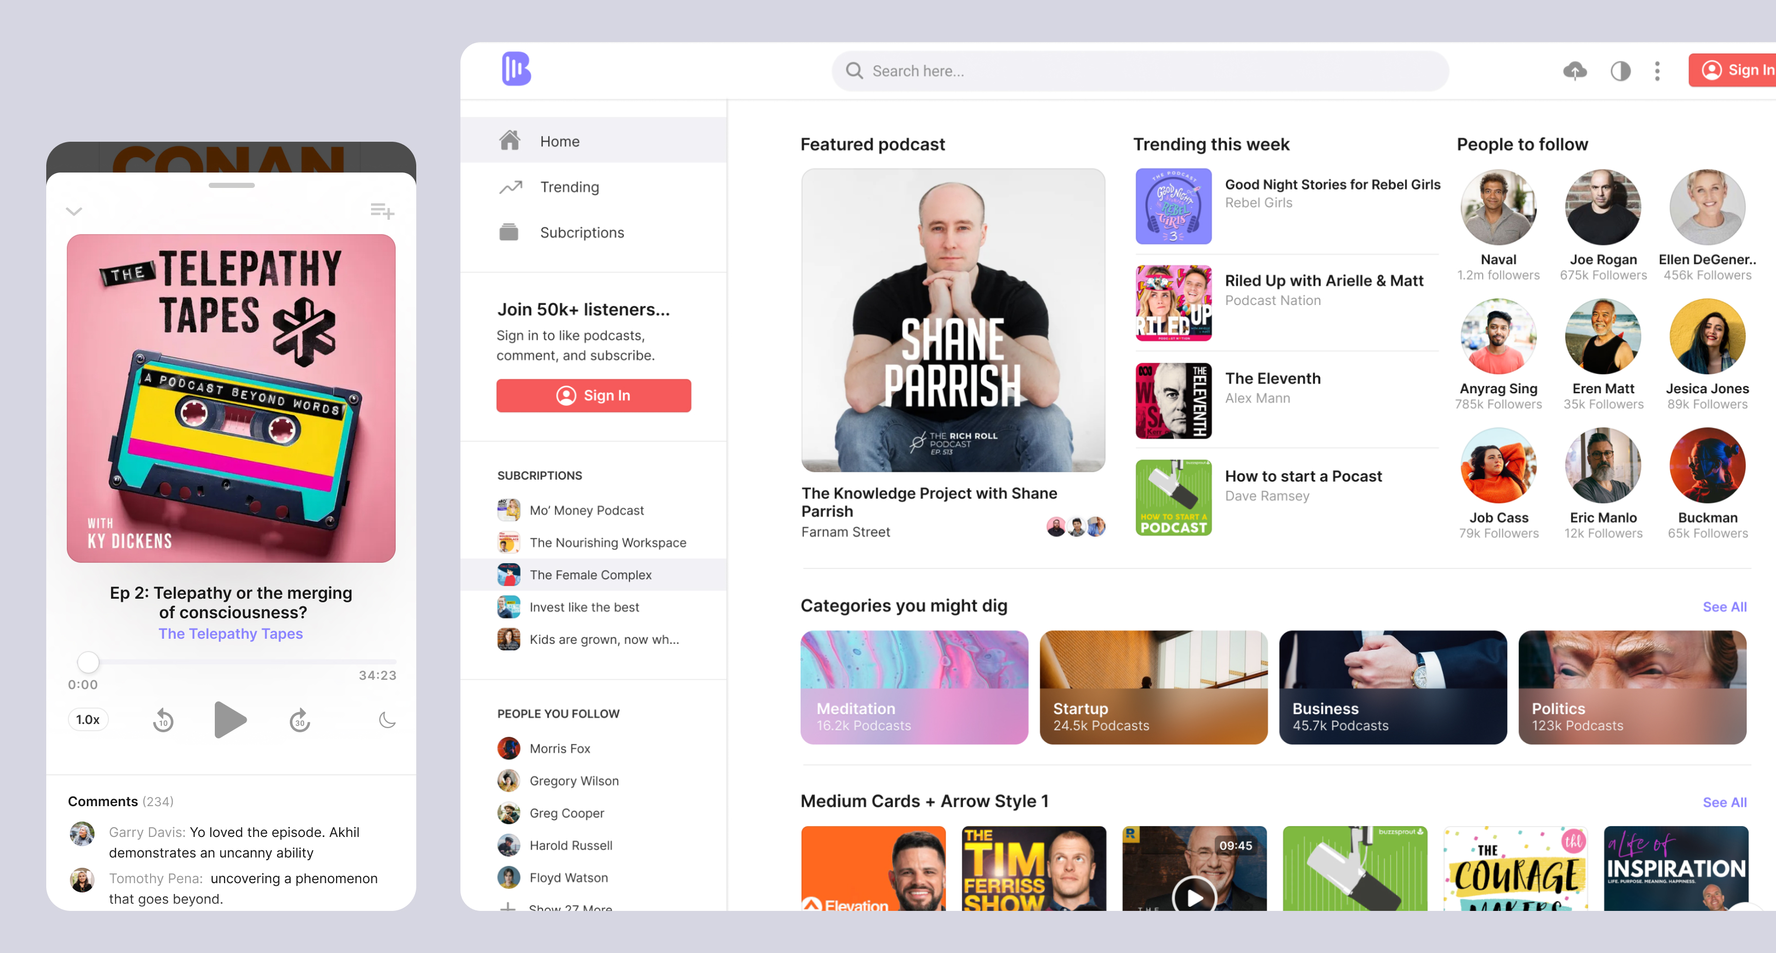Click playback progress slider handle
This screenshot has width=1776, height=953.
88,662
